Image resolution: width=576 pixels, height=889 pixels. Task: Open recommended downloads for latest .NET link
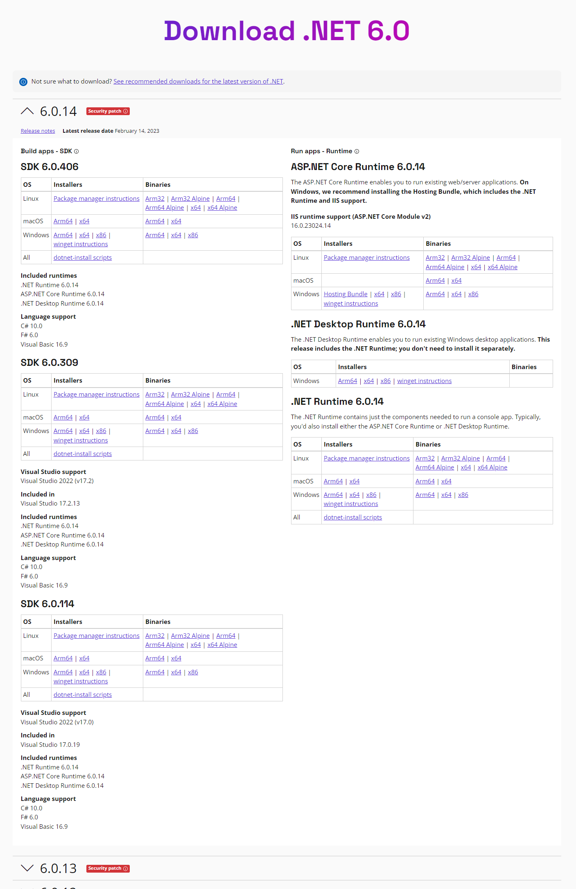(198, 81)
